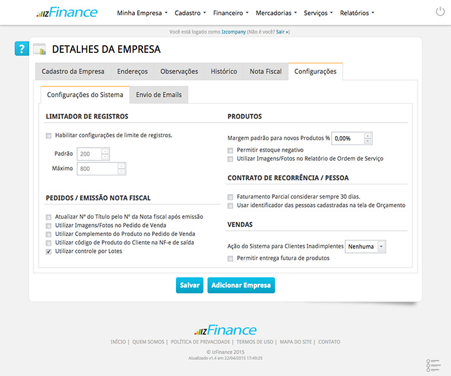The width and height of the screenshot is (451, 376).
Task: Click the Margem padrão percentage input field
Action: click(347, 138)
